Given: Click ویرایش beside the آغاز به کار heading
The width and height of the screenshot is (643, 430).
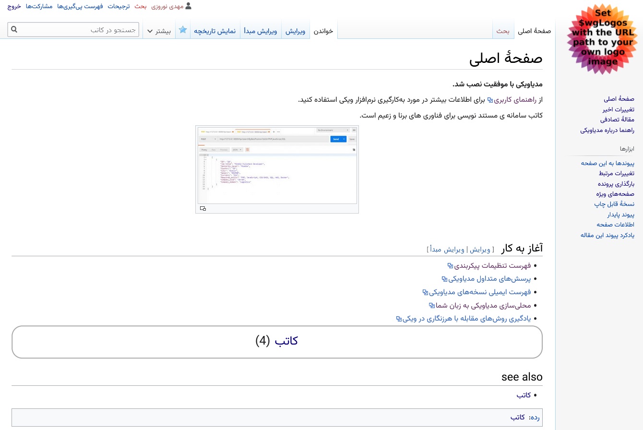Looking at the screenshot, I should click(480, 250).
